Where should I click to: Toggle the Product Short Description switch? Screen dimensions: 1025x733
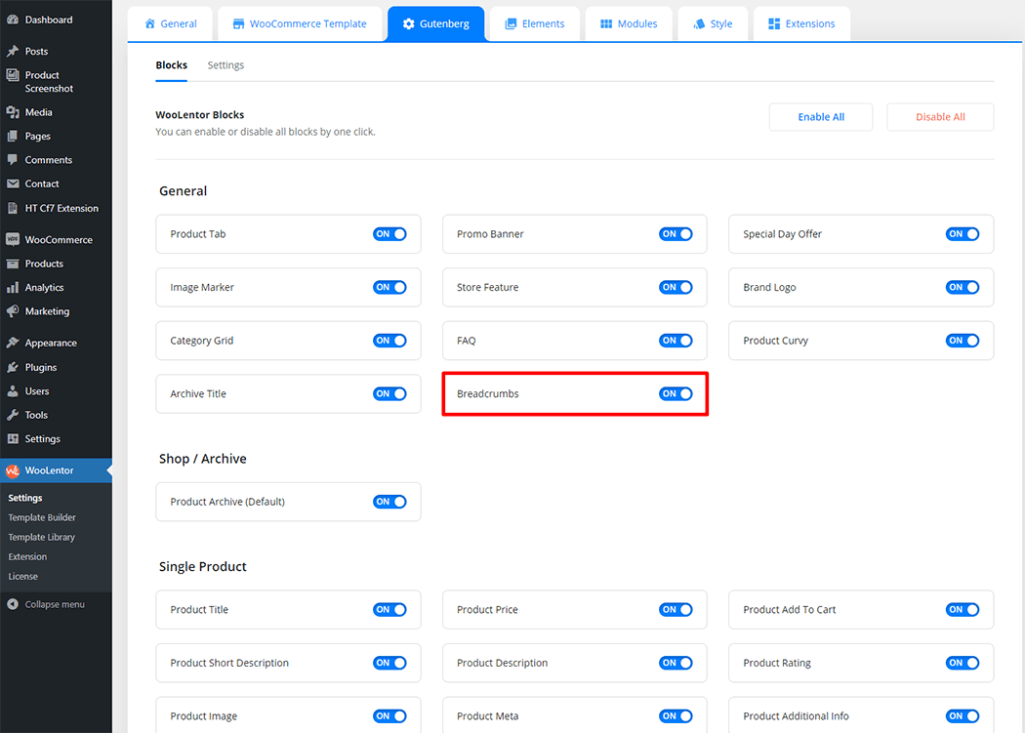click(x=389, y=663)
